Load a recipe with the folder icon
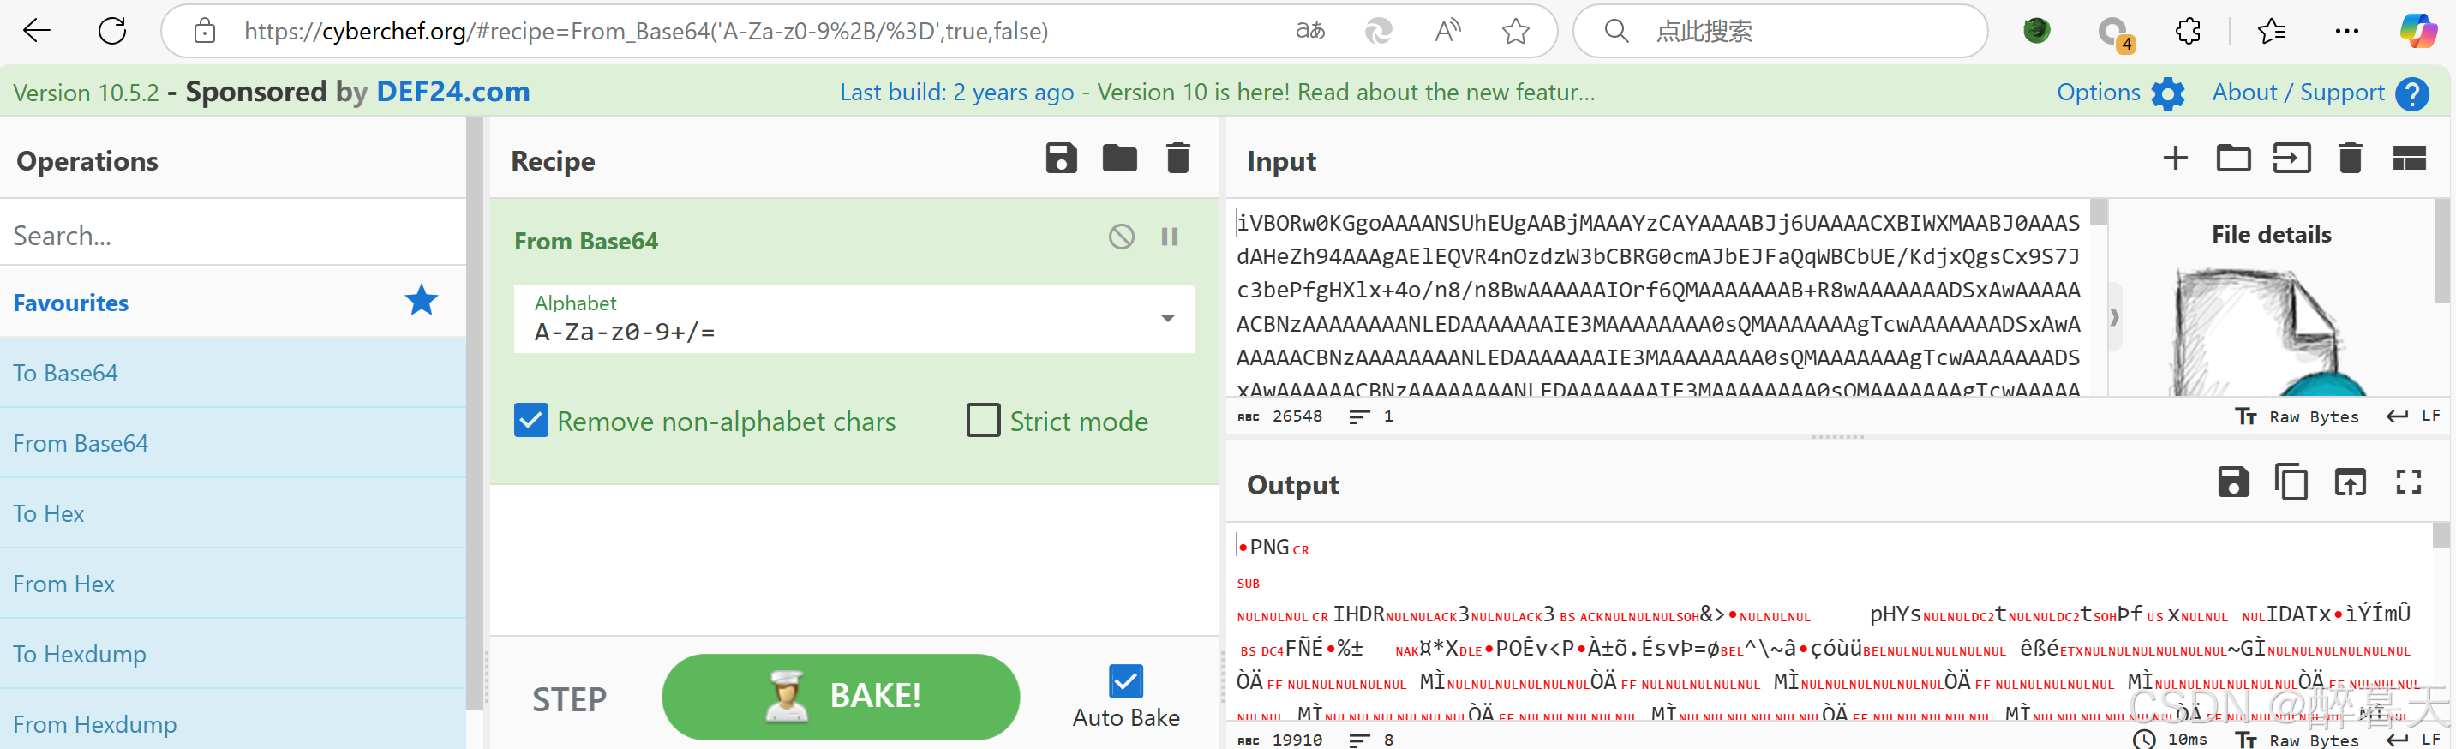The height and width of the screenshot is (749, 2456). [x=1119, y=159]
